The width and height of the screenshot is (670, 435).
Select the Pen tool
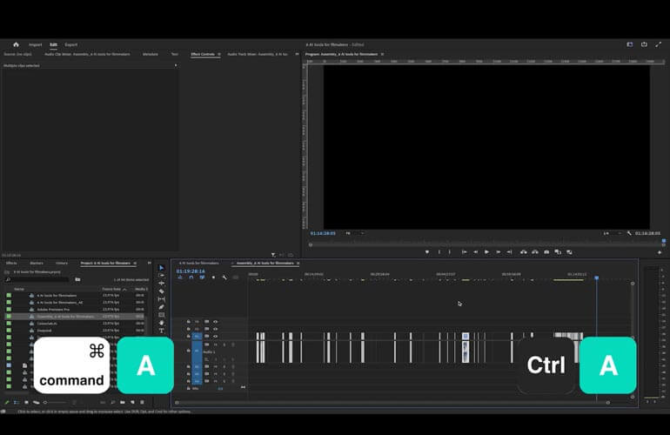tap(162, 307)
